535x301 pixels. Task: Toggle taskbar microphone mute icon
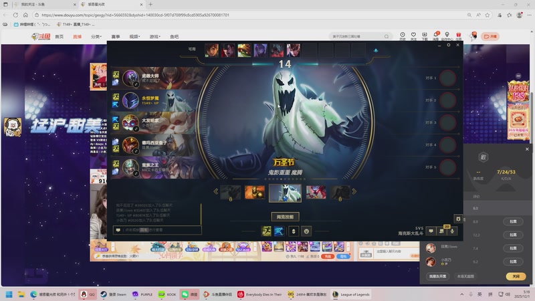point(471,294)
